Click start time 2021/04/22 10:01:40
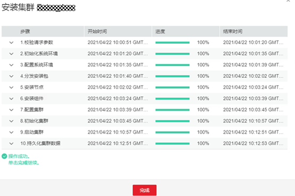This screenshot has width=295, height=196. pos(118,76)
